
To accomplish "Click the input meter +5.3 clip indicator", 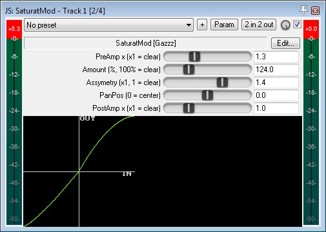I will click(x=14, y=29).
